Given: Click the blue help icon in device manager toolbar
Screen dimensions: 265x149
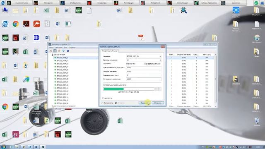Looking at the screenshot, I should pyautogui.click(x=67, y=51).
